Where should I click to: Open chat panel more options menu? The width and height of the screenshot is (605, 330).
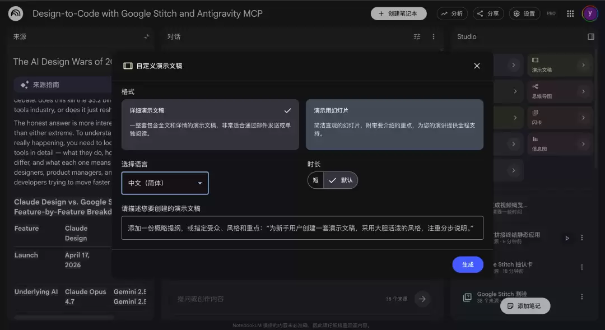point(433,36)
